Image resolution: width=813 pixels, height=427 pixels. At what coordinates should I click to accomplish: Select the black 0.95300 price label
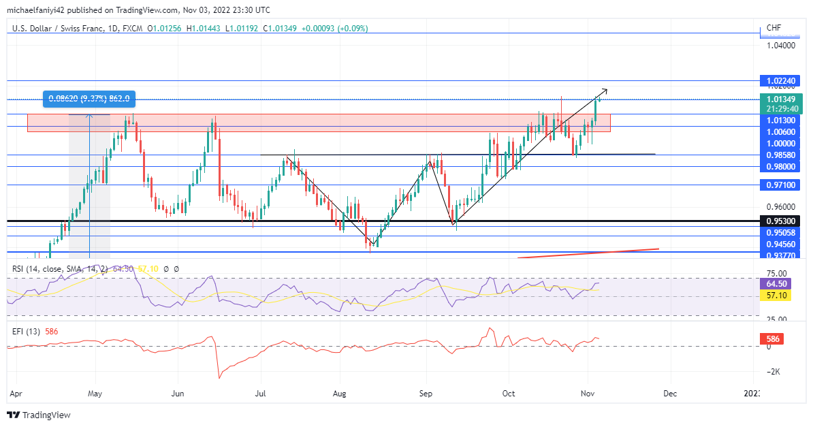pos(780,221)
